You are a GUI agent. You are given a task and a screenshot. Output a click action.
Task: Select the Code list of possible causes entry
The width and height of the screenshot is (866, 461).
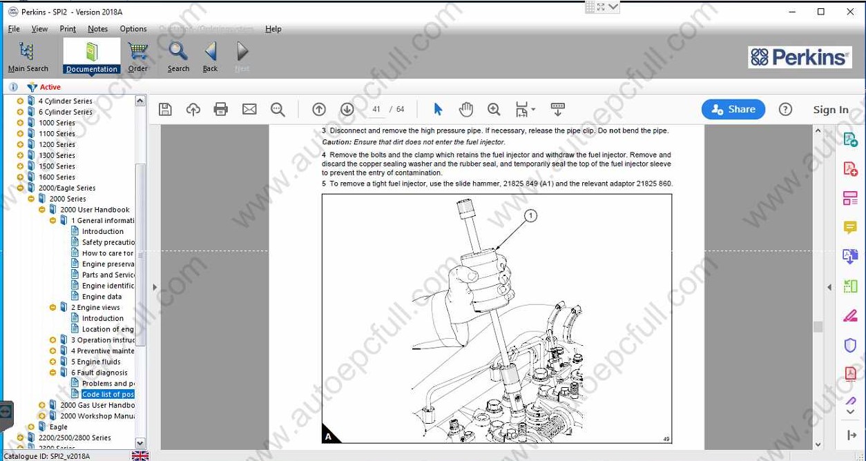point(108,394)
